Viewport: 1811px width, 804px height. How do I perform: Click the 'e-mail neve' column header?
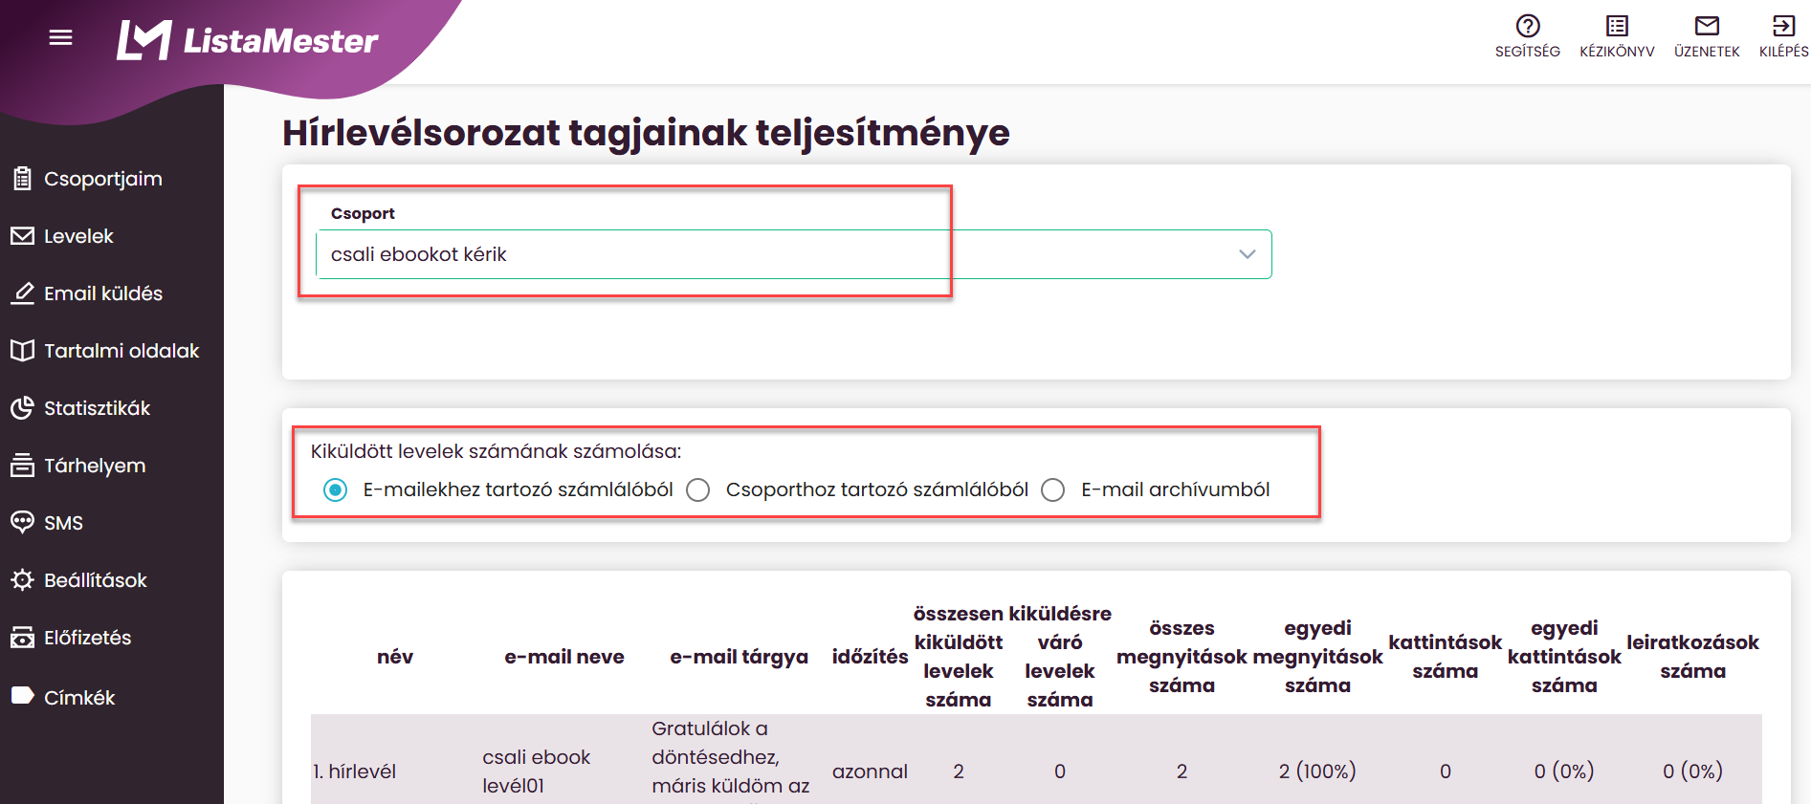(x=564, y=657)
